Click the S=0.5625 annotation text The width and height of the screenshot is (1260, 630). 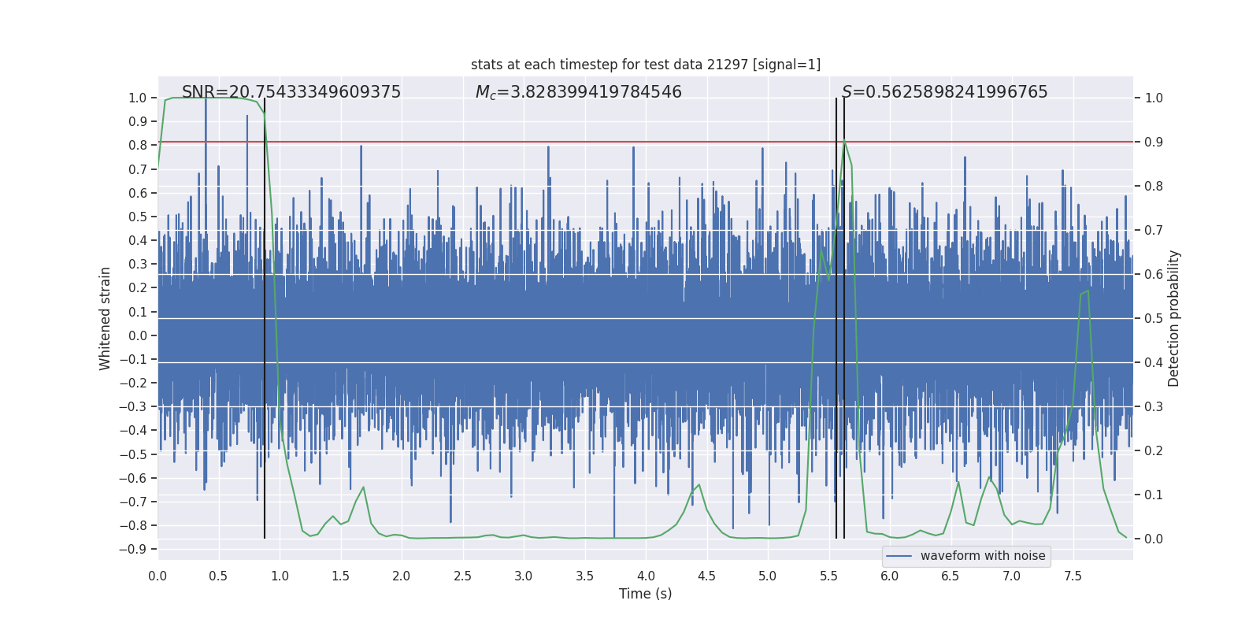(944, 92)
